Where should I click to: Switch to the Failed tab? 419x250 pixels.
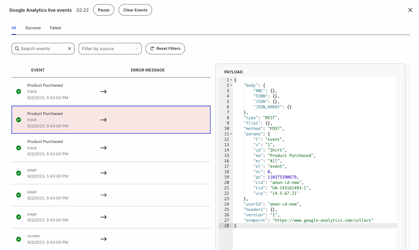tap(55, 28)
